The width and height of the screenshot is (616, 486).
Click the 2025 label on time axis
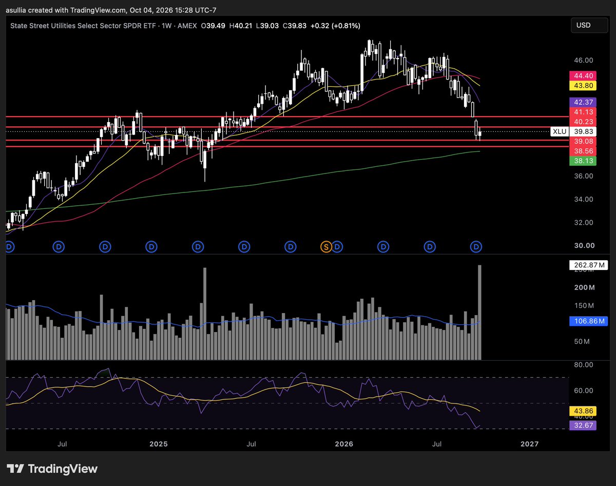[x=159, y=443]
